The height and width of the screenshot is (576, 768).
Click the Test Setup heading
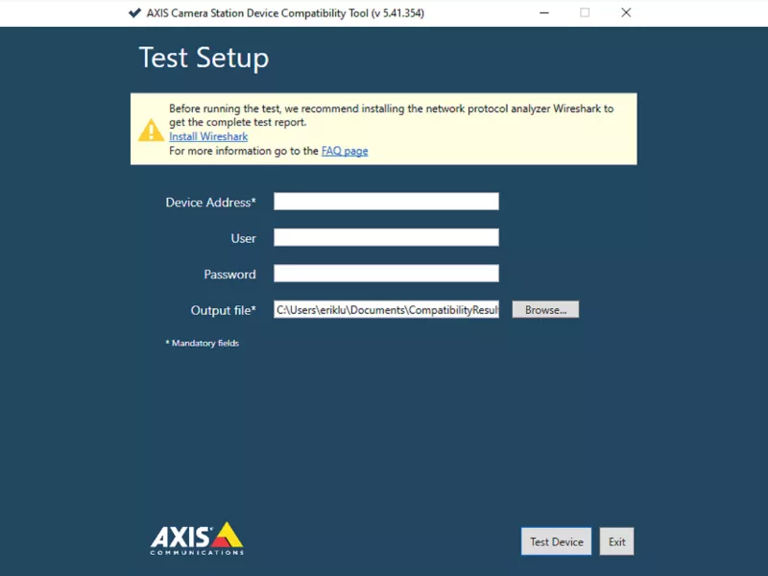[202, 59]
